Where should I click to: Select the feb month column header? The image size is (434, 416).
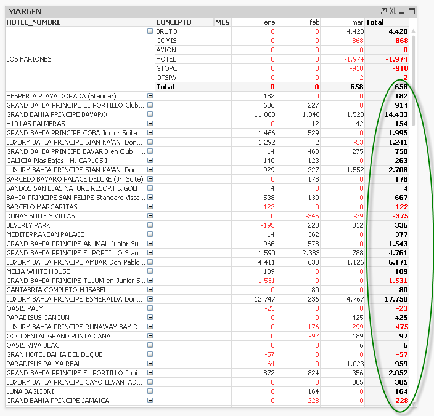(x=298, y=22)
